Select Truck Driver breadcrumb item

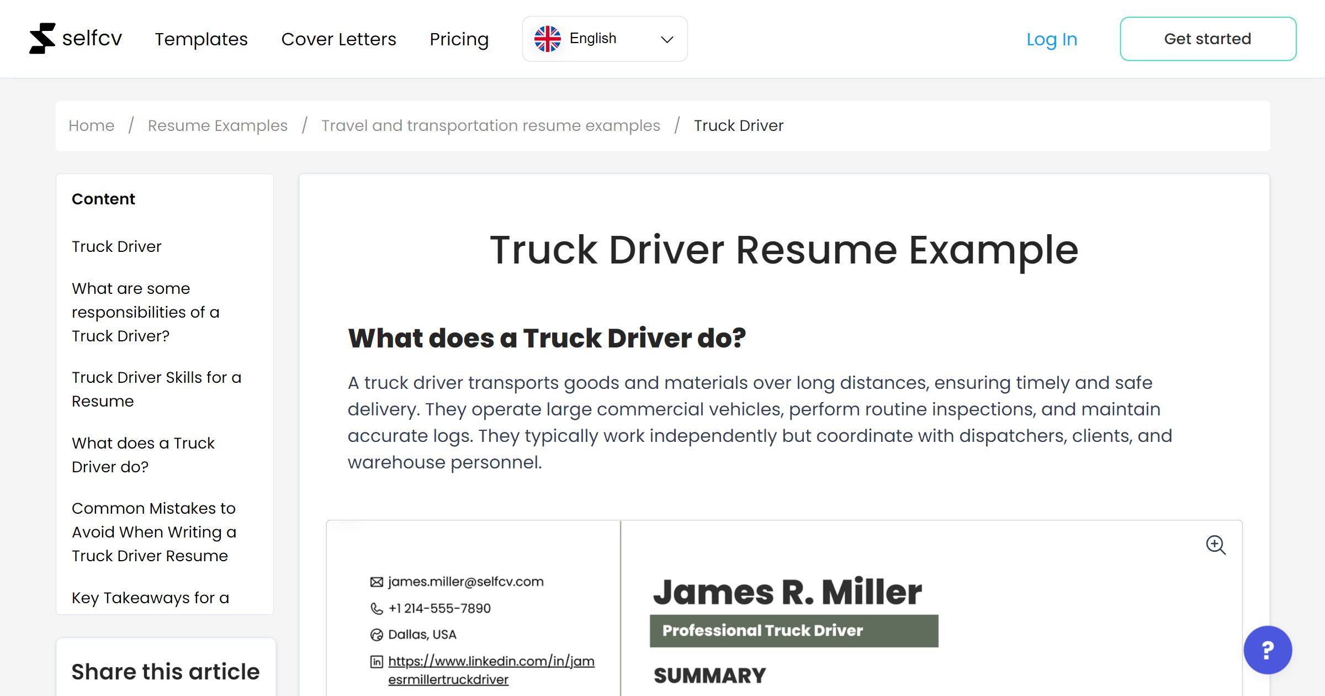(739, 125)
